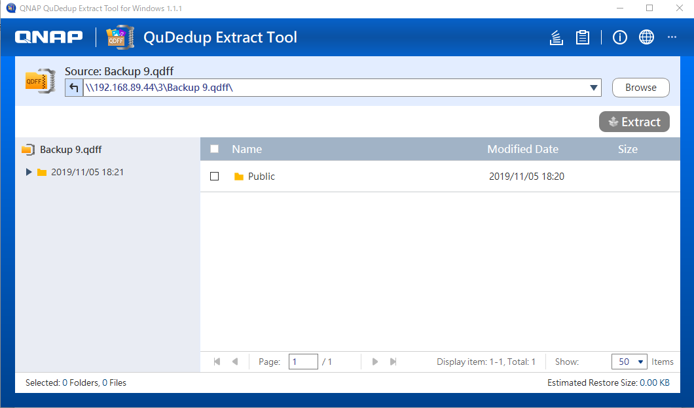This screenshot has height=408, width=694.
Task: Open the task list stack icon
Action: 557,37
